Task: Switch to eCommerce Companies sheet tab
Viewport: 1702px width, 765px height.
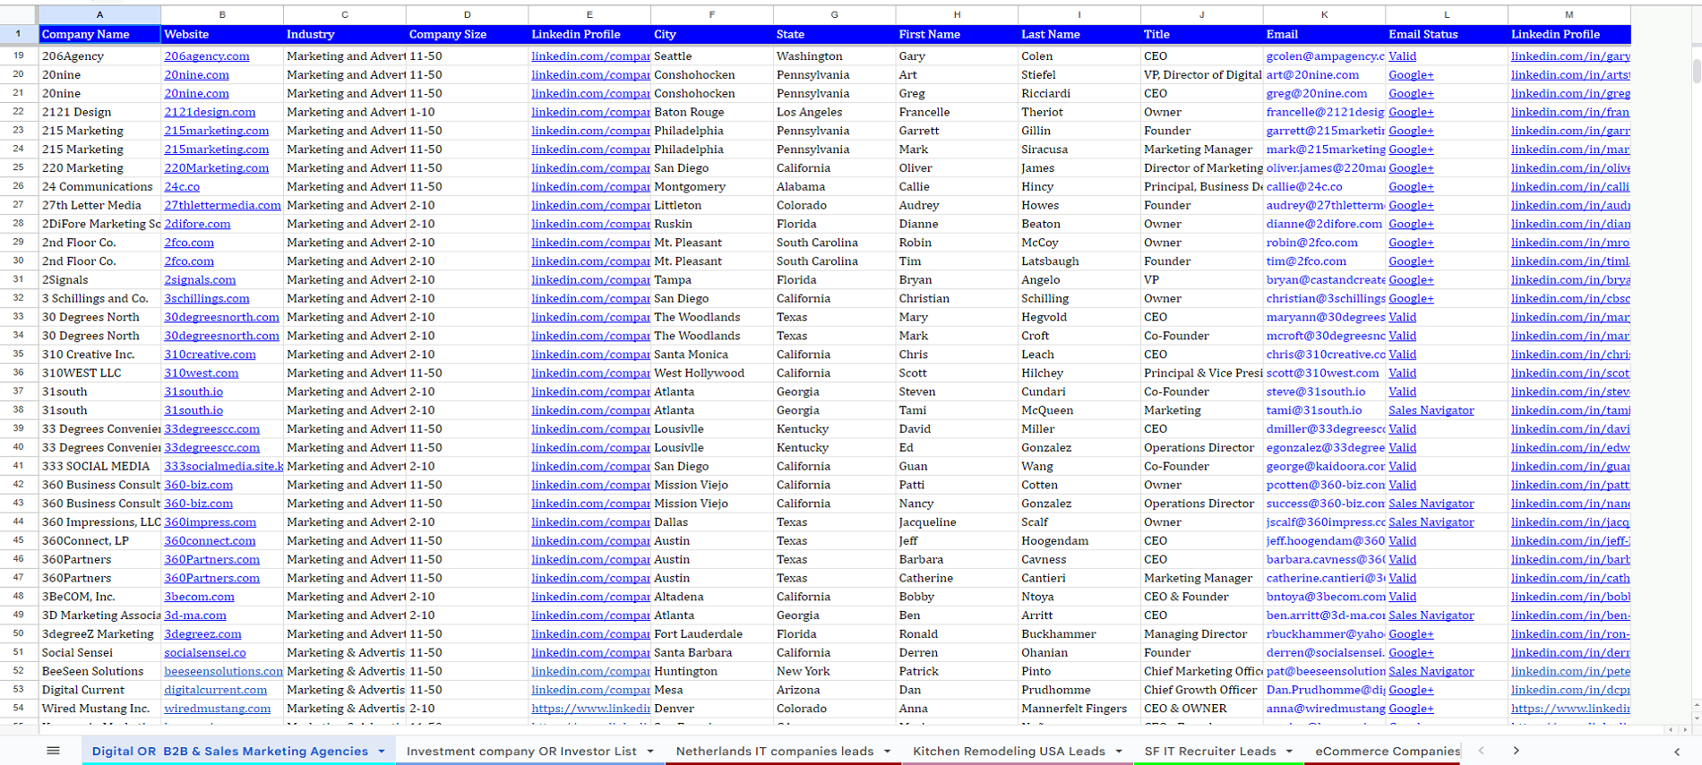Action: click(1388, 752)
